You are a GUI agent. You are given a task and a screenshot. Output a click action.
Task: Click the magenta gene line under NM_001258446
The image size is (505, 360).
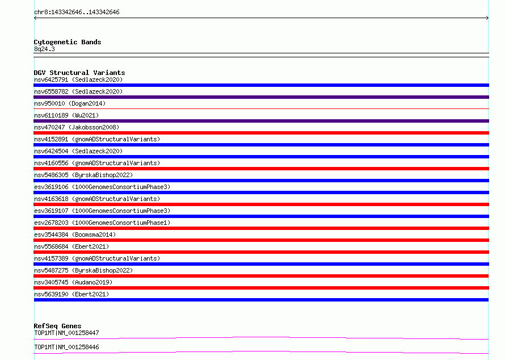pos(261,352)
